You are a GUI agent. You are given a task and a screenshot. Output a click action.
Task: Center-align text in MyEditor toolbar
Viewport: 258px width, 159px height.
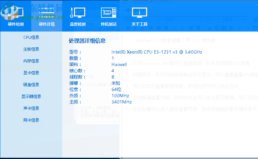click(159, 28)
